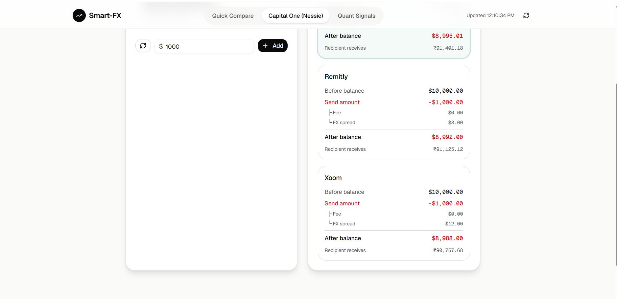Click recipient receives ₹91,401.18
The image size is (617, 299).
[x=448, y=48]
